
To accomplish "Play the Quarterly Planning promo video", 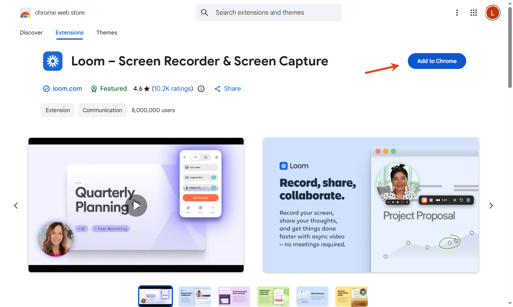I will [136, 205].
